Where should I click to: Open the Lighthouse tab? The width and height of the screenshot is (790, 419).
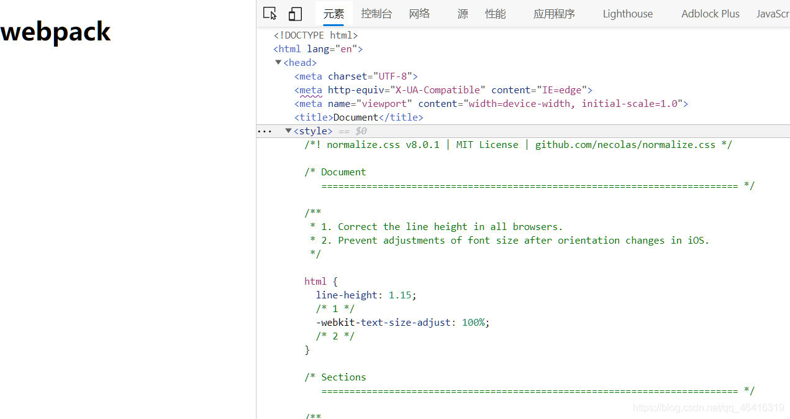click(628, 14)
